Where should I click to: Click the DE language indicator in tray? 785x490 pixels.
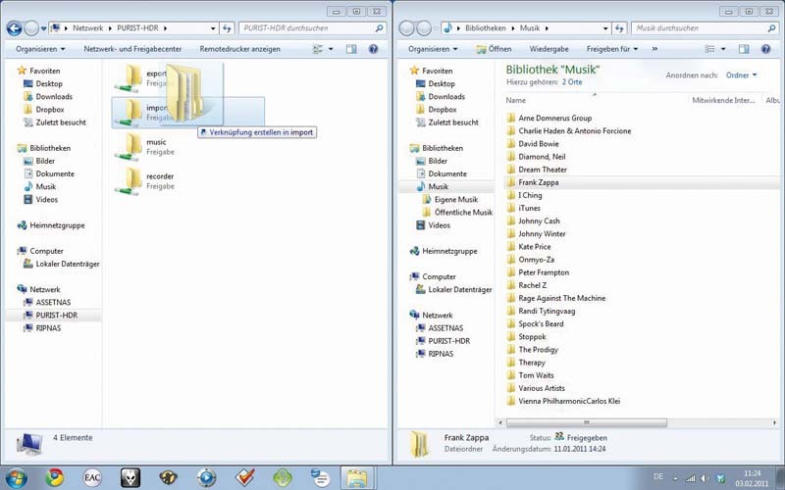point(658,476)
